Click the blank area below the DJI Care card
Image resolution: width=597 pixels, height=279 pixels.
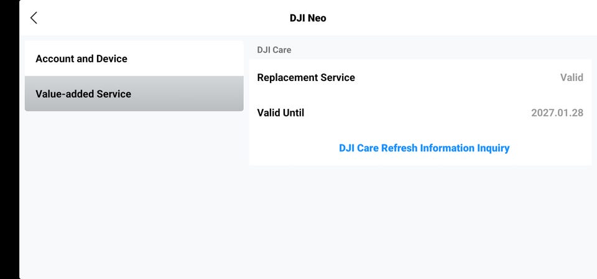[x=420, y=221]
